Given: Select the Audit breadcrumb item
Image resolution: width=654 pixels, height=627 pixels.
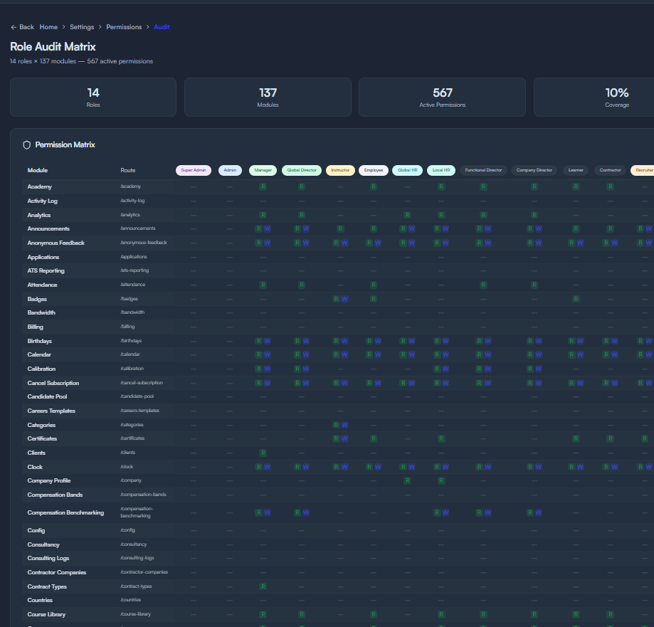Looking at the screenshot, I should (162, 27).
